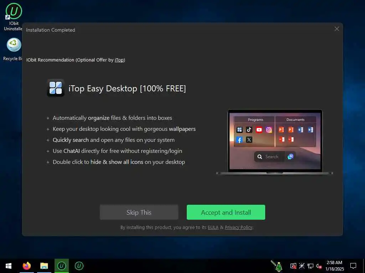
Task: Close the Installation Completed dialog
Action: (x=336, y=29)
